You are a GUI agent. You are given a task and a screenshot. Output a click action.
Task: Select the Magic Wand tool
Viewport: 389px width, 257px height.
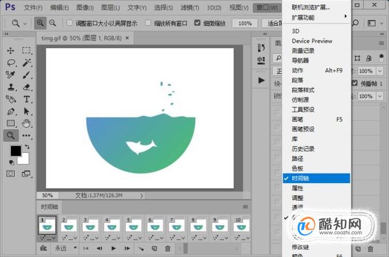(27, 63)
